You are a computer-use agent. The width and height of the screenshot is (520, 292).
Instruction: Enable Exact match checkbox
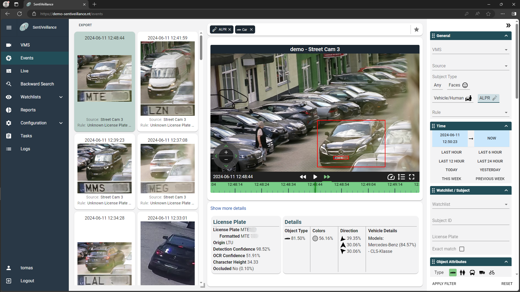[x=462, y=249]
